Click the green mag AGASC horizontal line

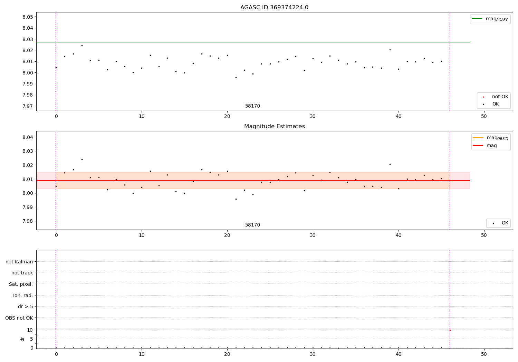click(x=253, y=42)
